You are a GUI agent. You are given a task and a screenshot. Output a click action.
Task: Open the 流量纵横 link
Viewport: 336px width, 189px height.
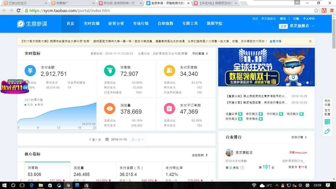(231, 114)
